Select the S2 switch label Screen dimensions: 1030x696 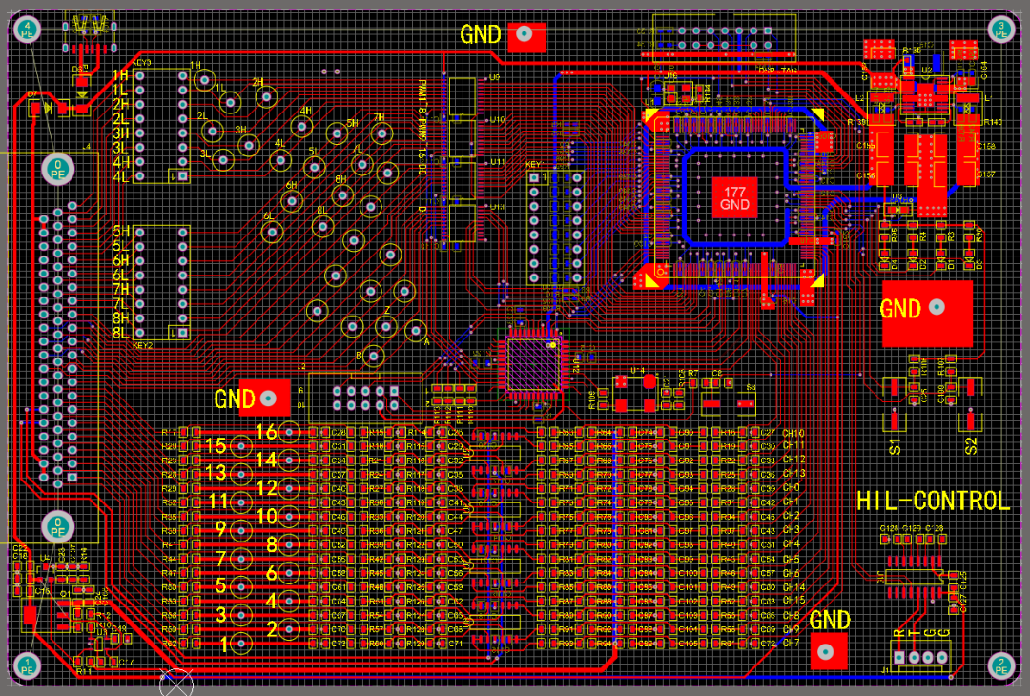click(x=971, y=446)
